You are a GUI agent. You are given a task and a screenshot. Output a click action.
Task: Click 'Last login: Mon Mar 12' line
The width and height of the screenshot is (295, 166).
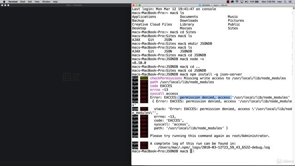174,9
